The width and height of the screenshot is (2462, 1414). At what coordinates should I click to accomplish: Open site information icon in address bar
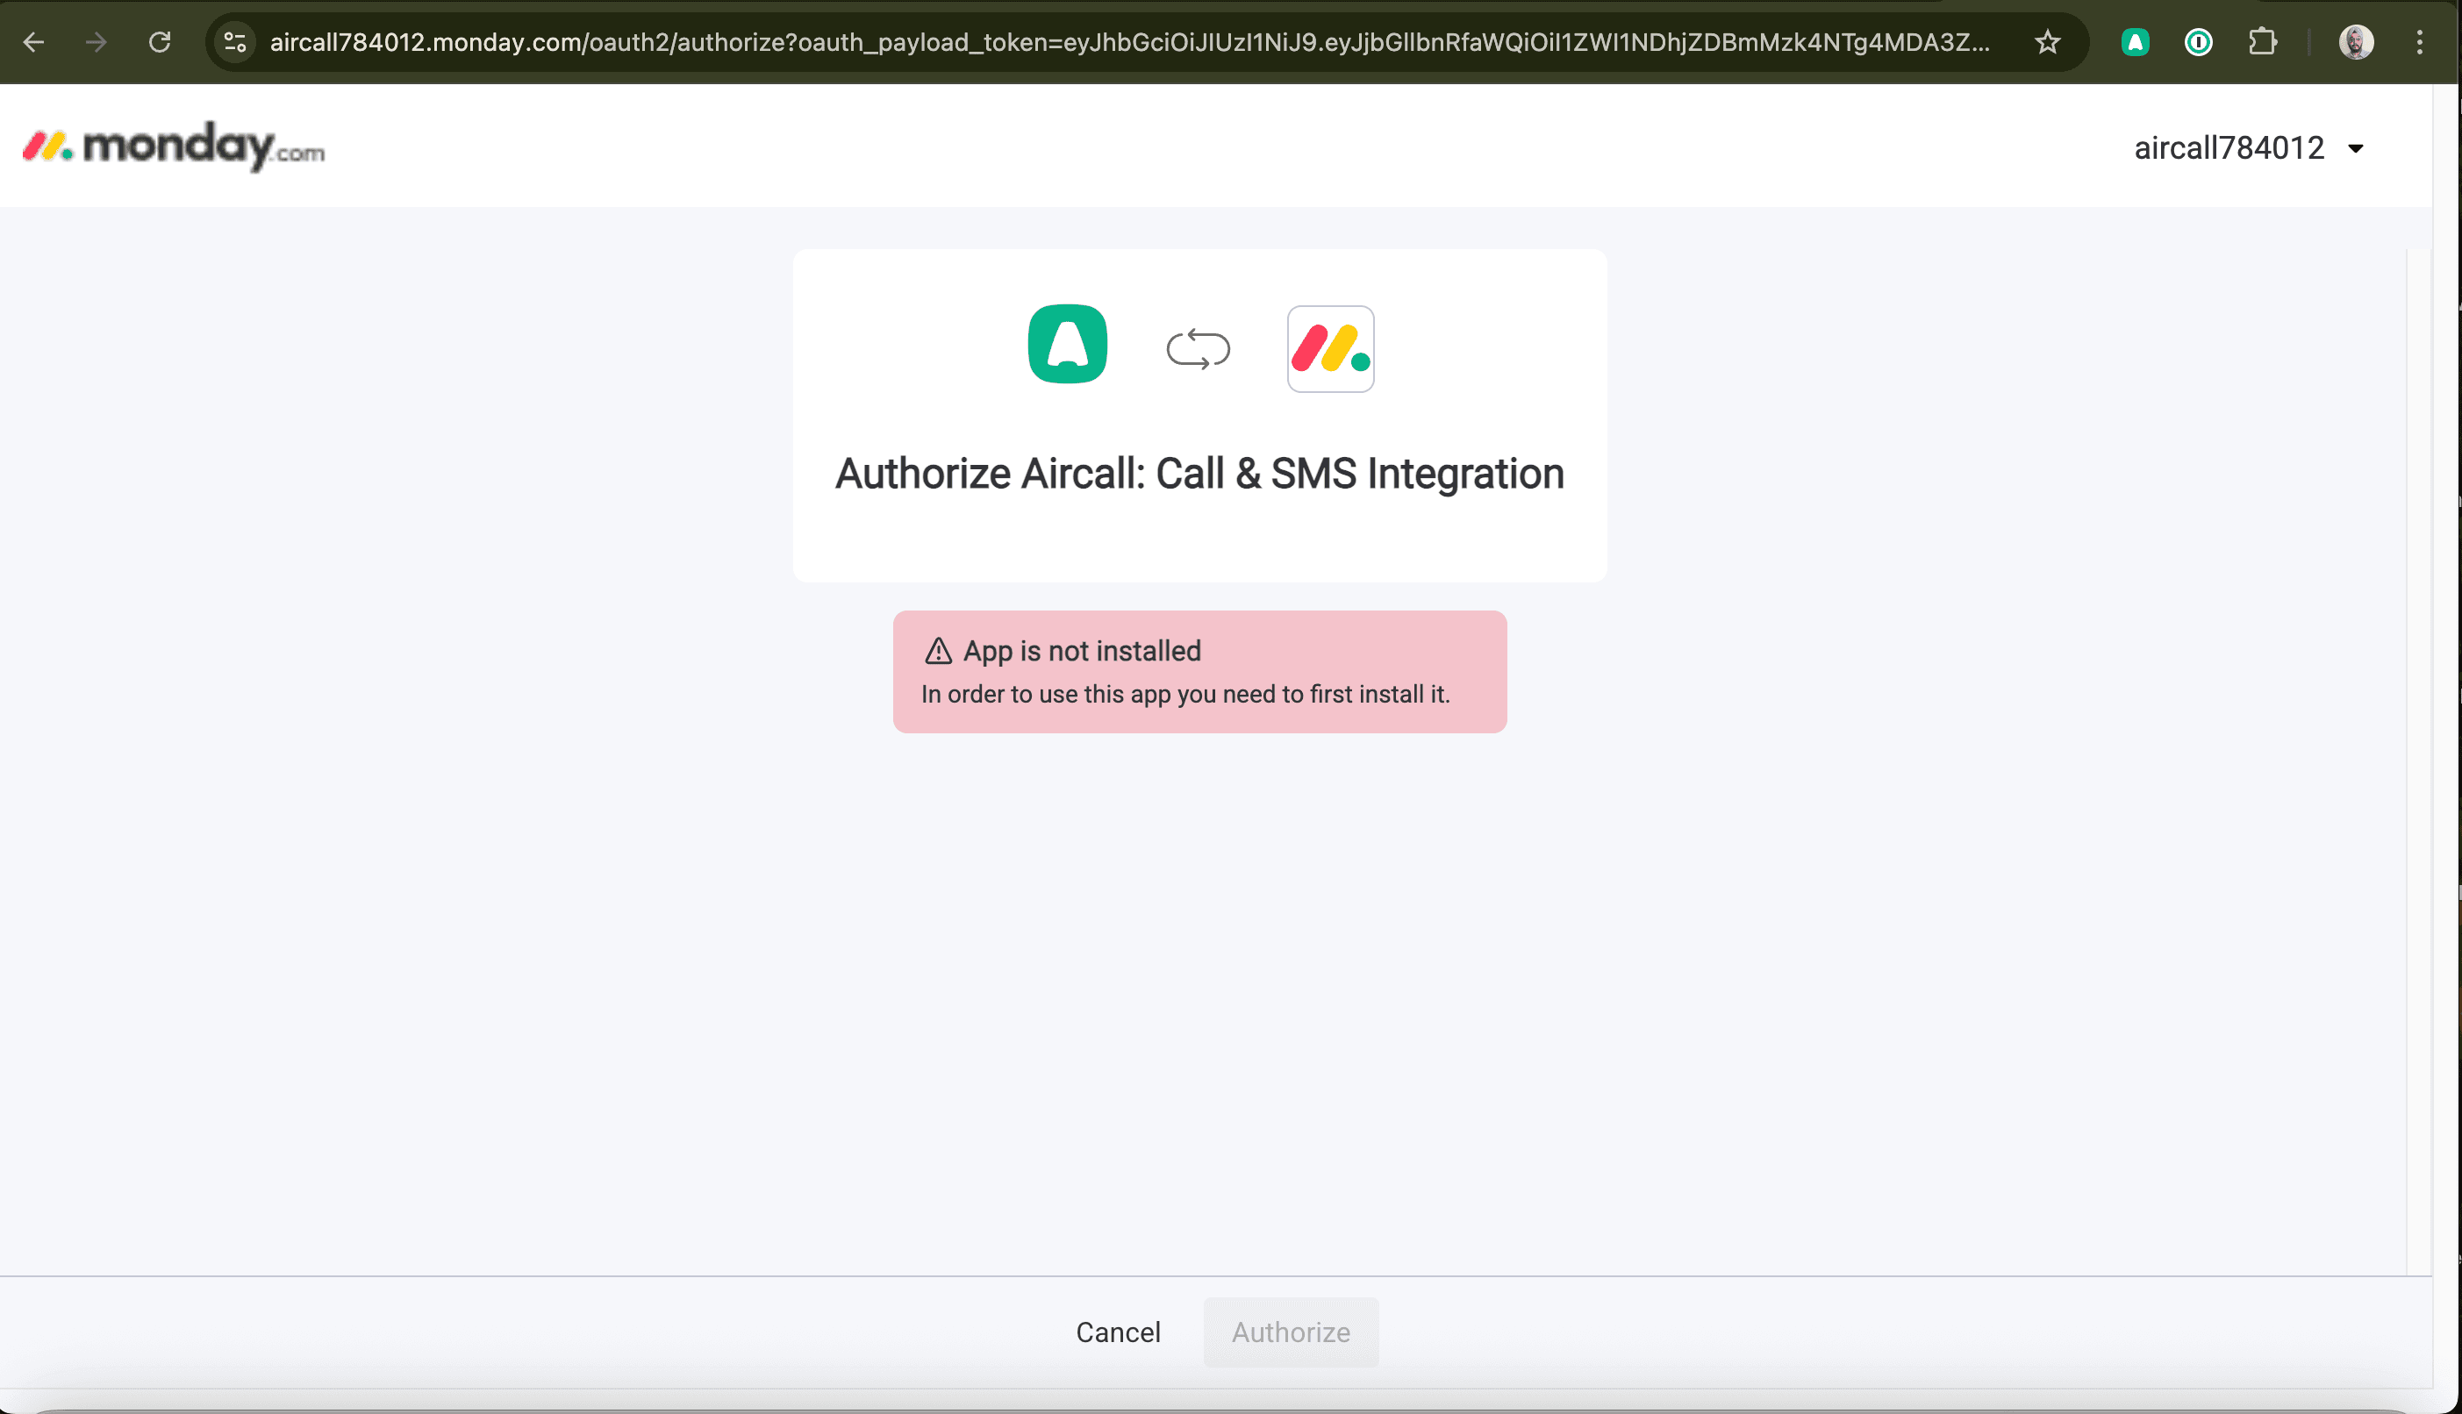235,42
